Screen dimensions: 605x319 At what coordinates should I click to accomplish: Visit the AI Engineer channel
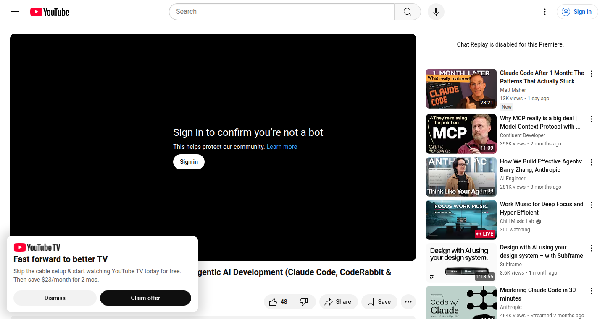click(513, 179)
